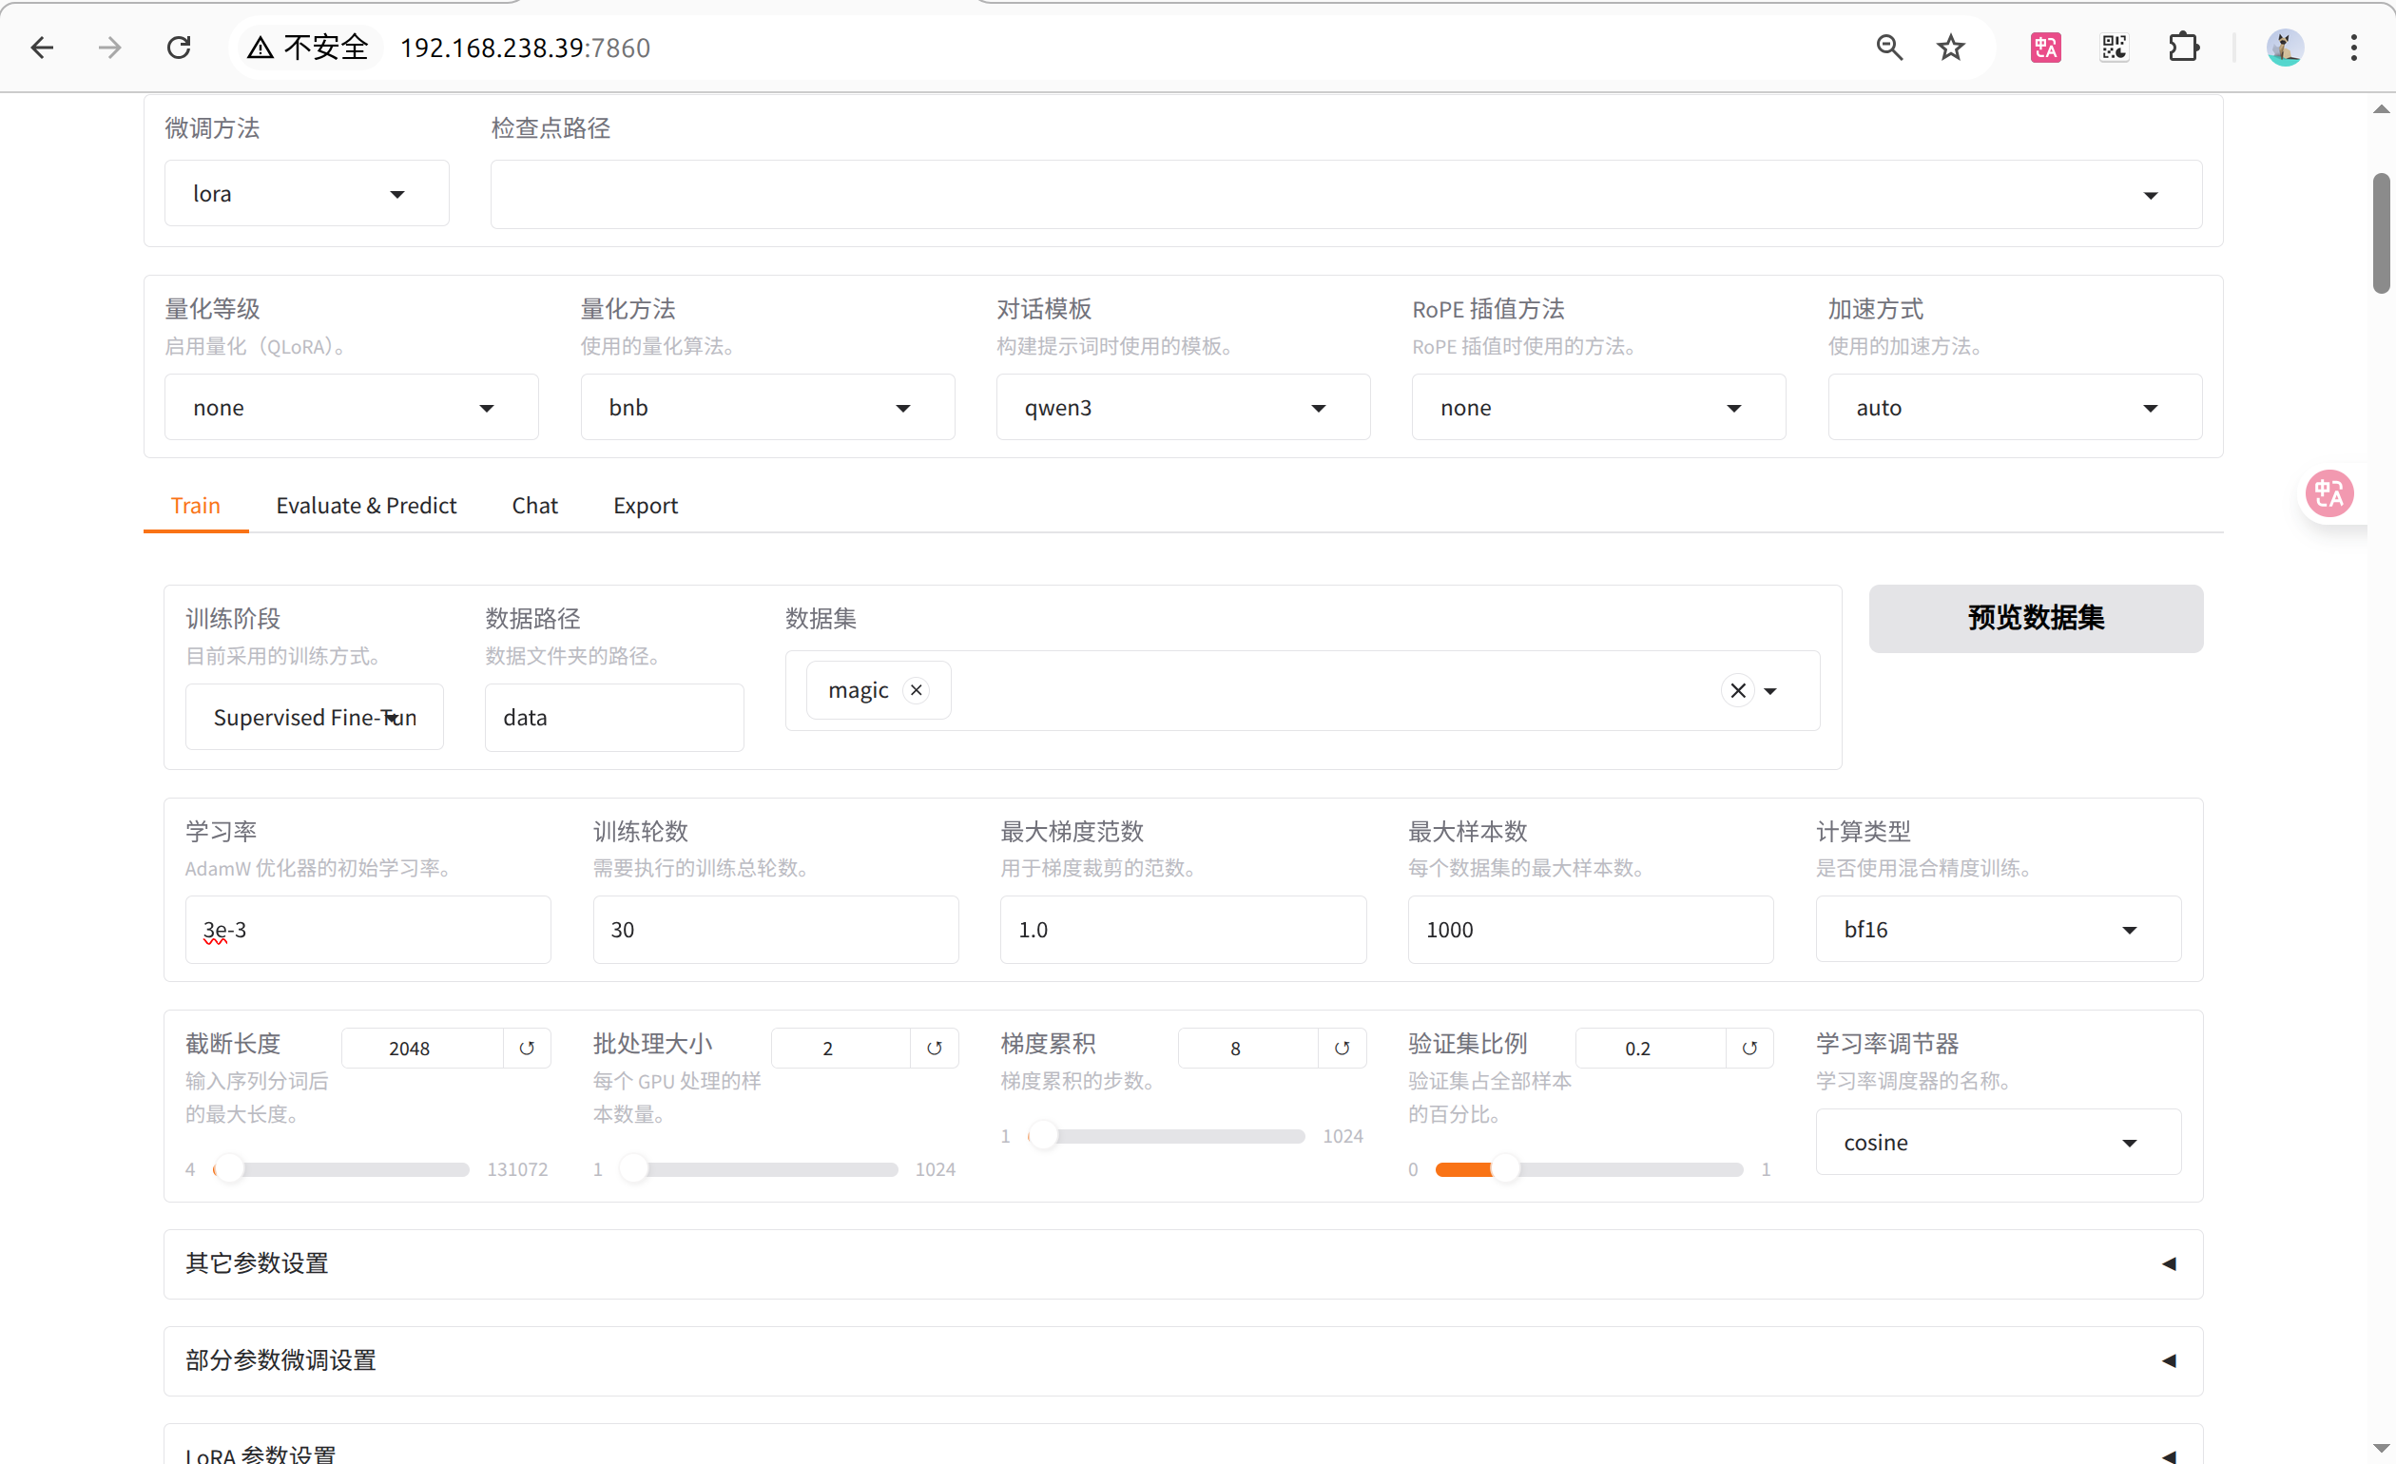Click the floating translate bubble icon
Viewport: 2396px width, 1464px height.
[2329, 493]
